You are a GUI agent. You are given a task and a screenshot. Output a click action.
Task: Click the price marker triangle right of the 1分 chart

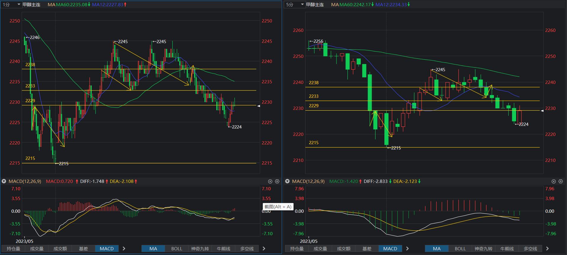(258, 106)
